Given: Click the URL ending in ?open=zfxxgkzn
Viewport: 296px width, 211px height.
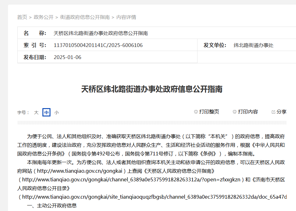Looking at the screenshot, I should click(131, 179).
